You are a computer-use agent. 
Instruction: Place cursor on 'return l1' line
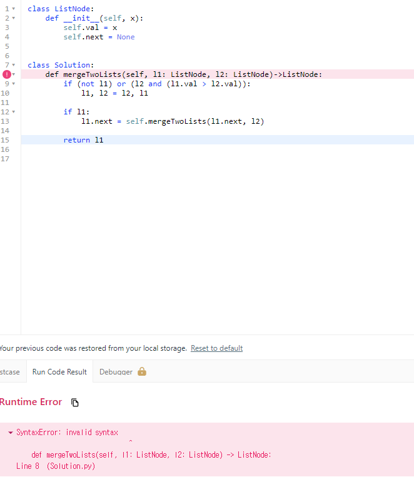pyautogui.click(x=217, y=140)
